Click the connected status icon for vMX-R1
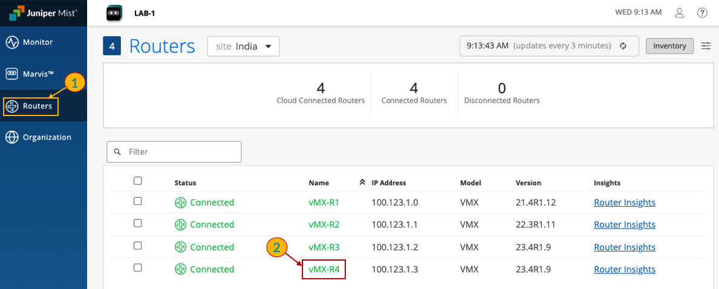Viewport: 719px width, 289px height. (180, 203)
